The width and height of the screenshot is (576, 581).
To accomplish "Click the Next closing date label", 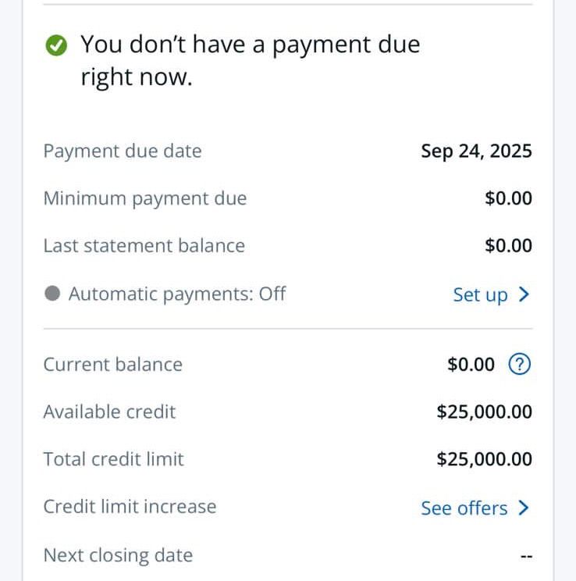I will point(118,555).
